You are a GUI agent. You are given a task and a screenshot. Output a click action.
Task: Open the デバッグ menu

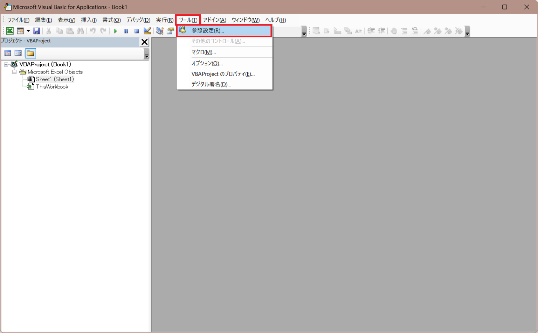tap(137, 20)
